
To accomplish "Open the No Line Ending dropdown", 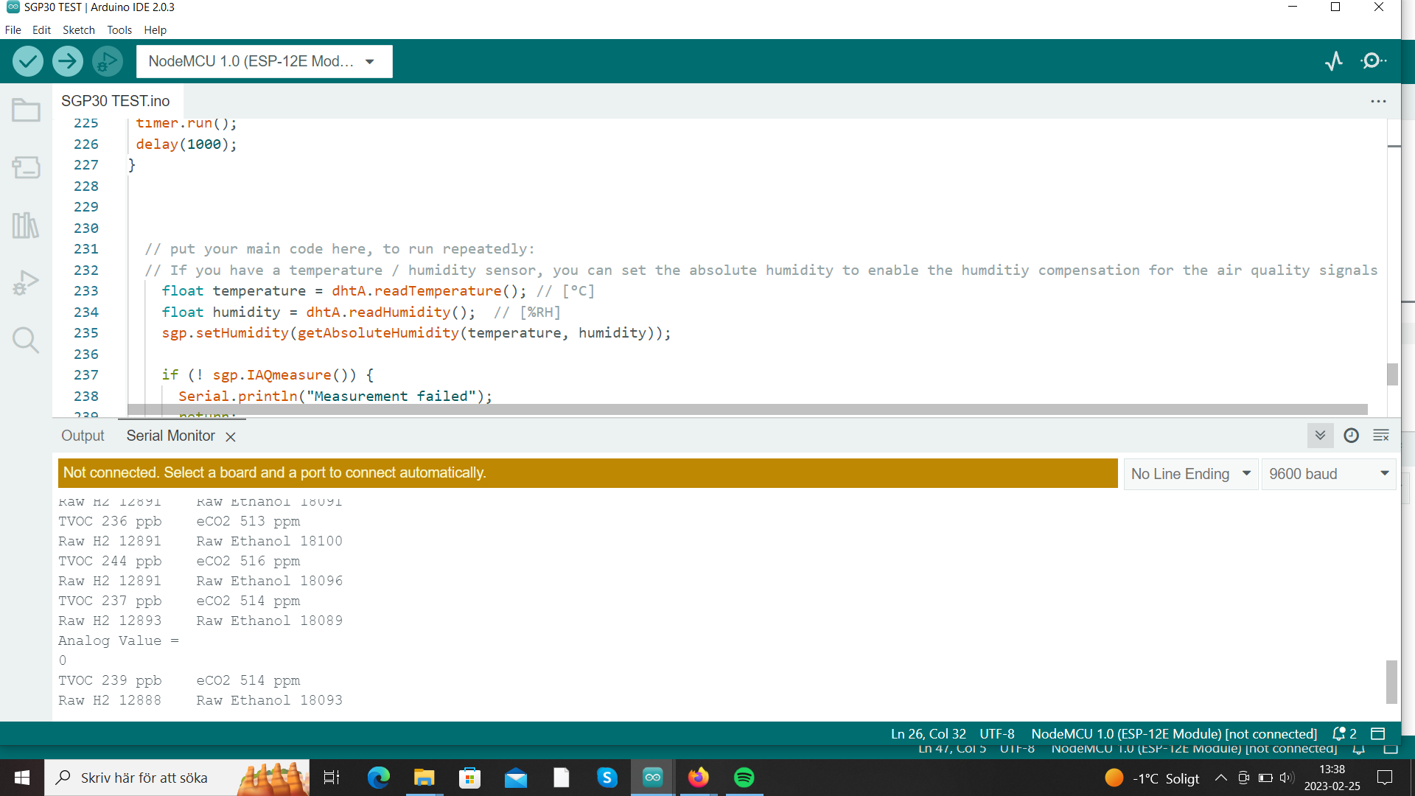I will [1190, 474].
